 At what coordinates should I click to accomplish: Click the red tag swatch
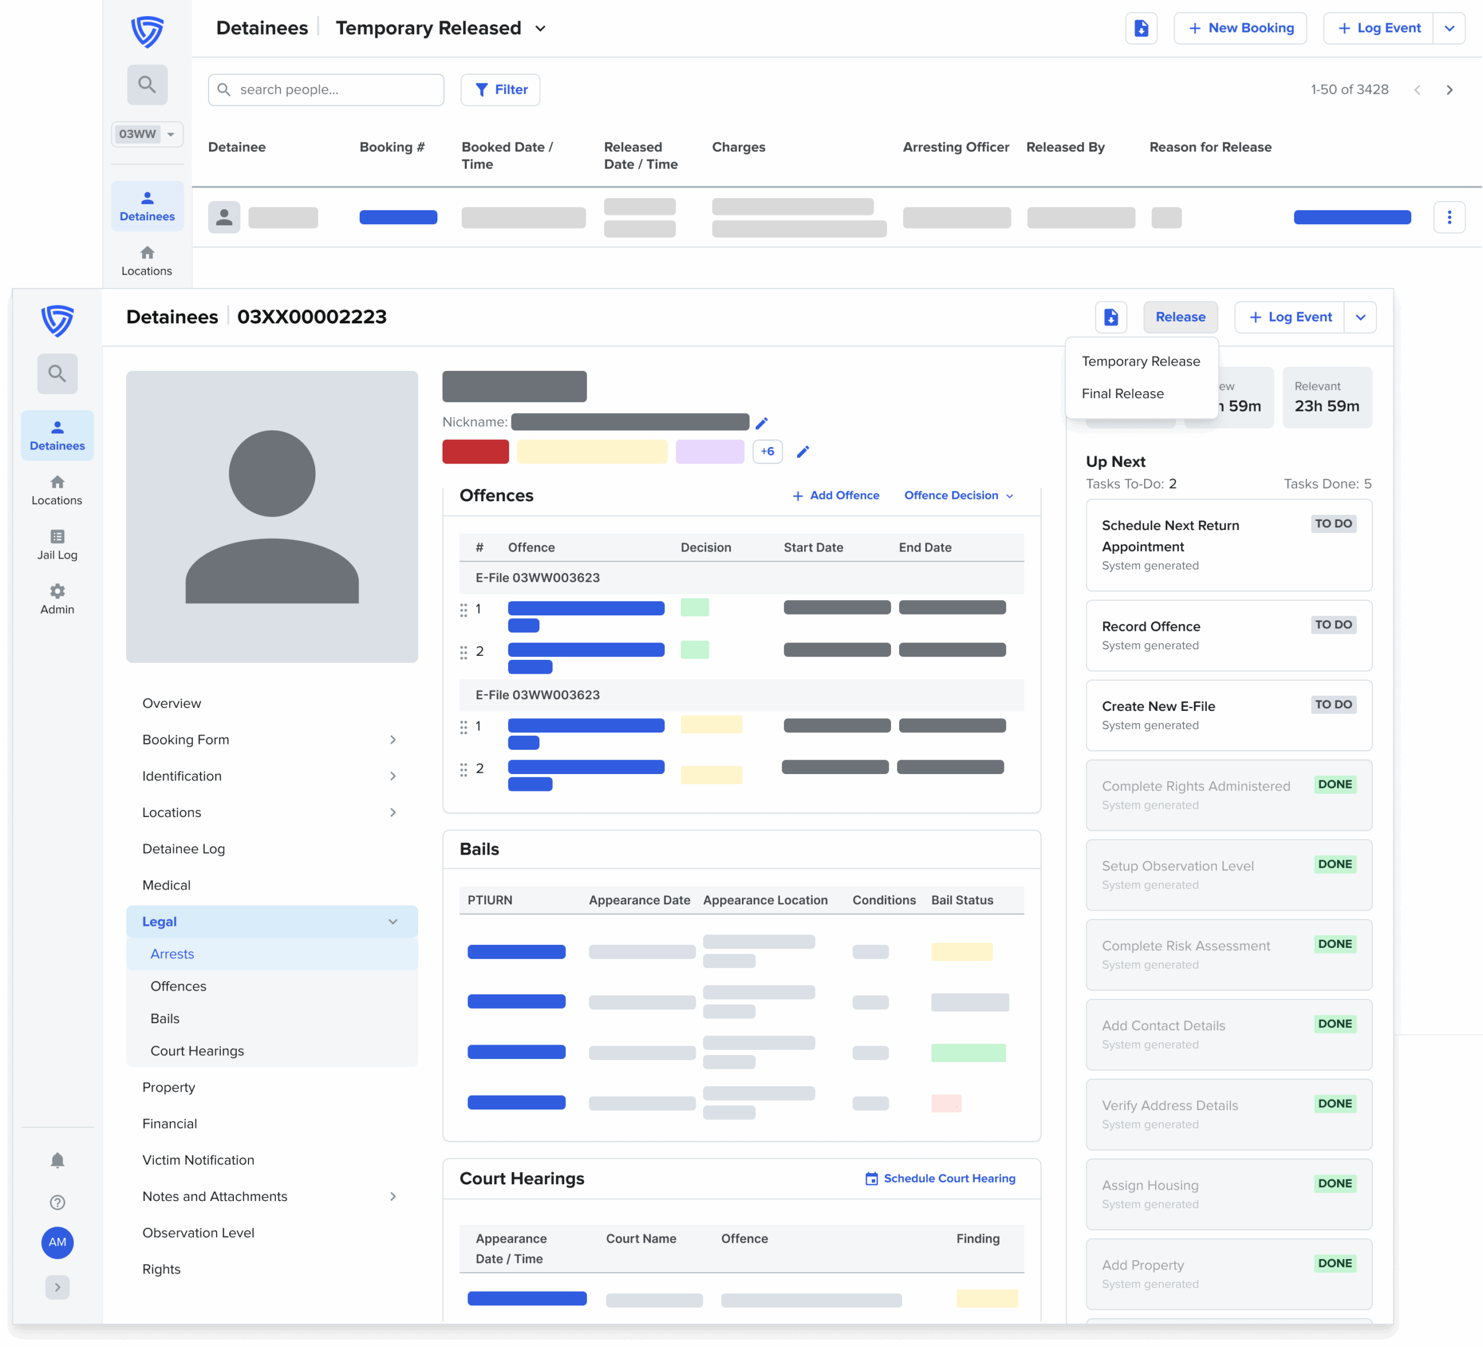(x=475, y=452)
